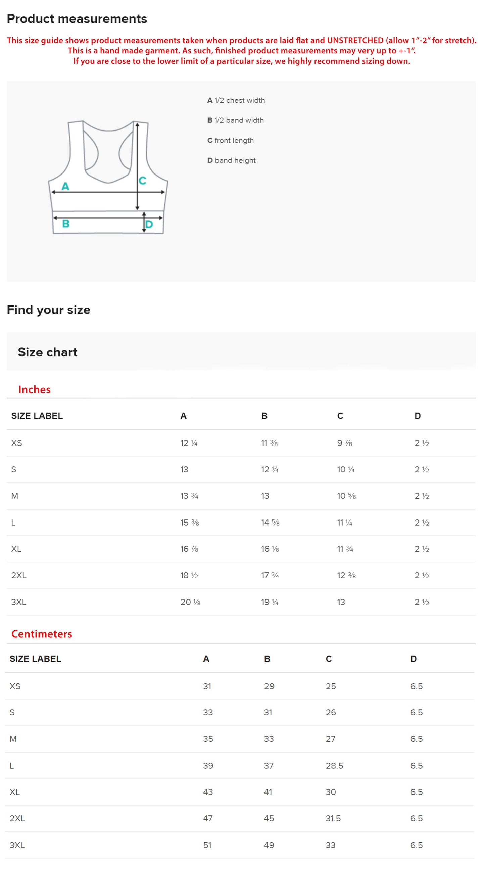Click the "C front length" legend entry
This screenshot has width=485, height=890.
[231, 140]
